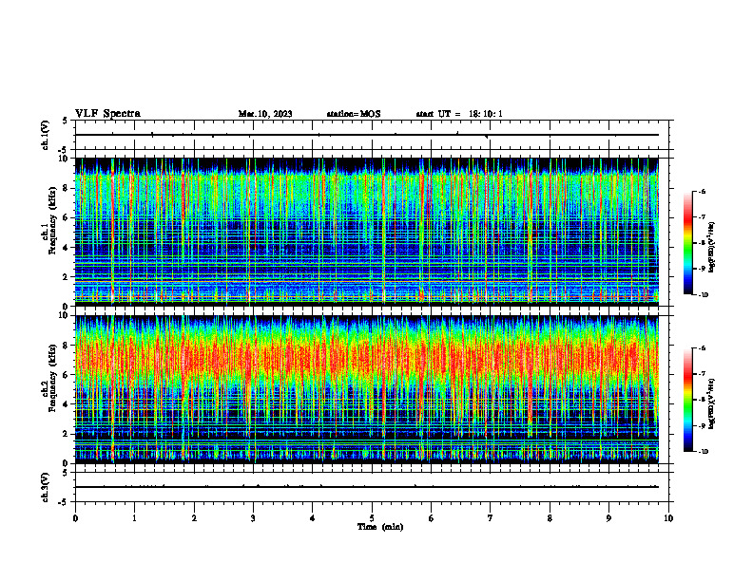Click the ch.1 spectrogram color scale bar
This screenshot has width=753, height=581.
coord(687,243)
